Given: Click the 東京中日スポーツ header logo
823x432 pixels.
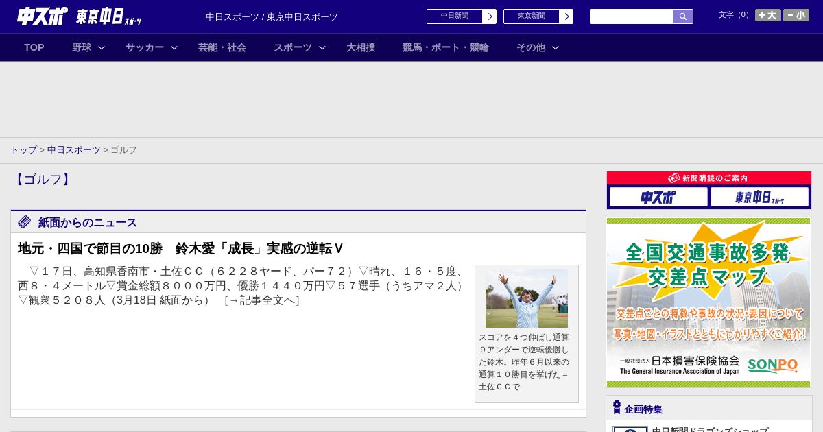Looking at the screenshot, I should 108,16.
